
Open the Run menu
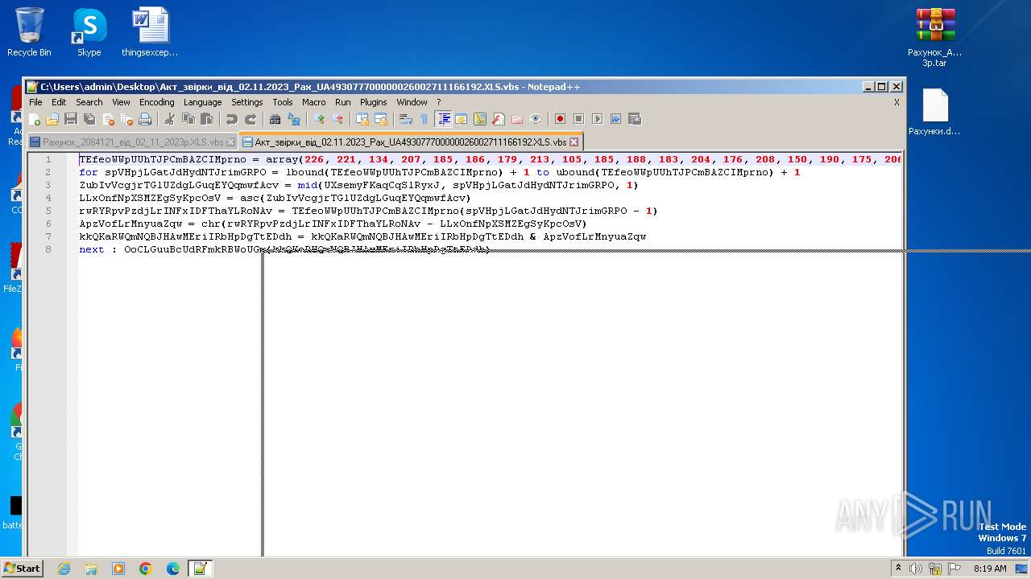(343, 102)
